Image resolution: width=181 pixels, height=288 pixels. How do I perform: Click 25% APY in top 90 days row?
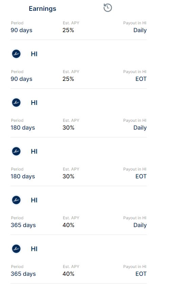pyautogui.click(x=68, y=30)
